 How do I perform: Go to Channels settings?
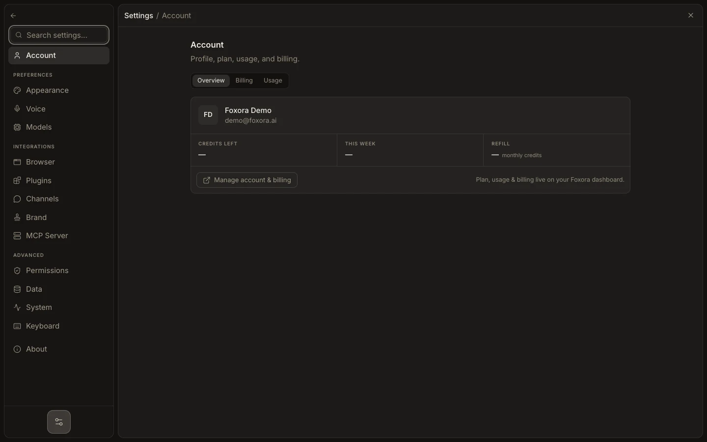tap(59, 199)
